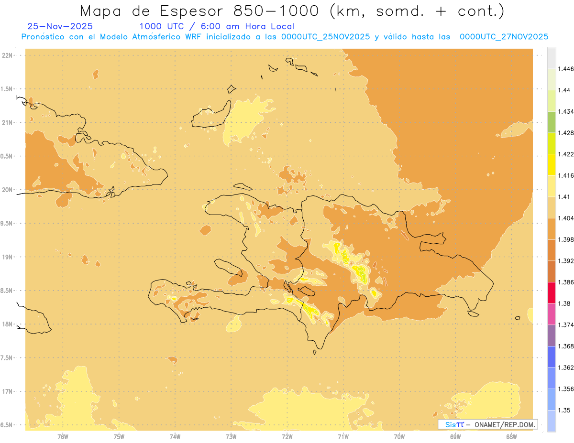Click the '76W' longitude label
The image size is (574, 443).
coord(63,437)
